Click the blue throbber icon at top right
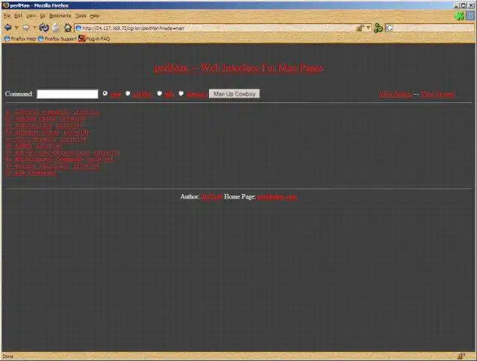This screenshot has height=361, width=477. click(x=471, y=16)
